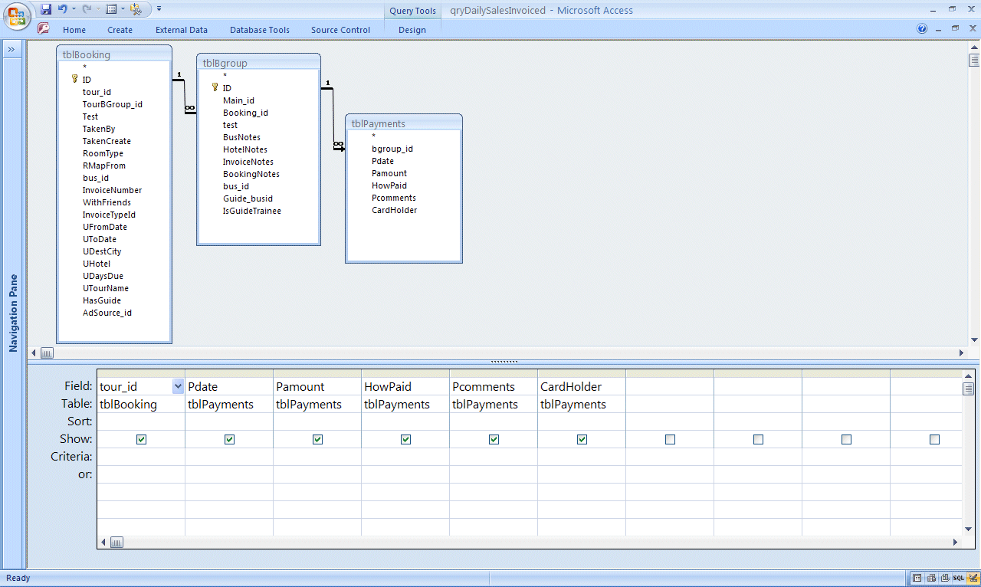Switch to PivotTable View from status bar
The height and width of the screenshot is (587, 981).
click(x=931, y=578)
